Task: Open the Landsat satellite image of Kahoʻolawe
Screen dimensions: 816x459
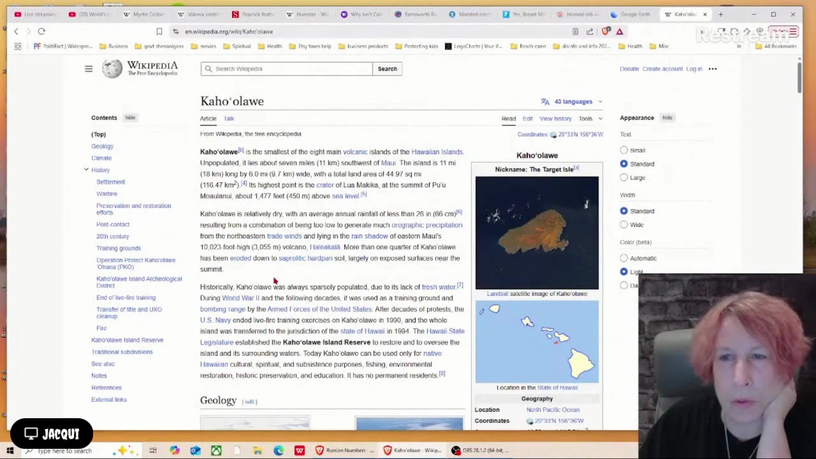Action: pos(537,233)
